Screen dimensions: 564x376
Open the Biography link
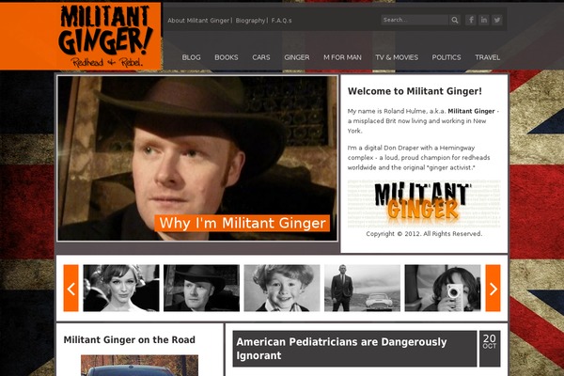click(x=250, y=21)
